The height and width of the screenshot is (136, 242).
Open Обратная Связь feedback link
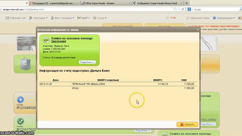pos(198,18)
